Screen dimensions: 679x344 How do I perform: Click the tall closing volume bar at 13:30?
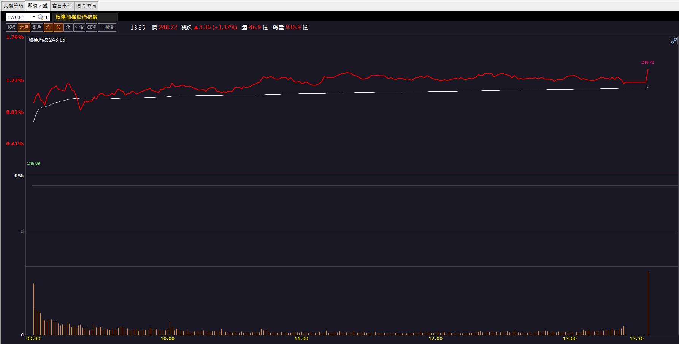(x=648, y=303)
